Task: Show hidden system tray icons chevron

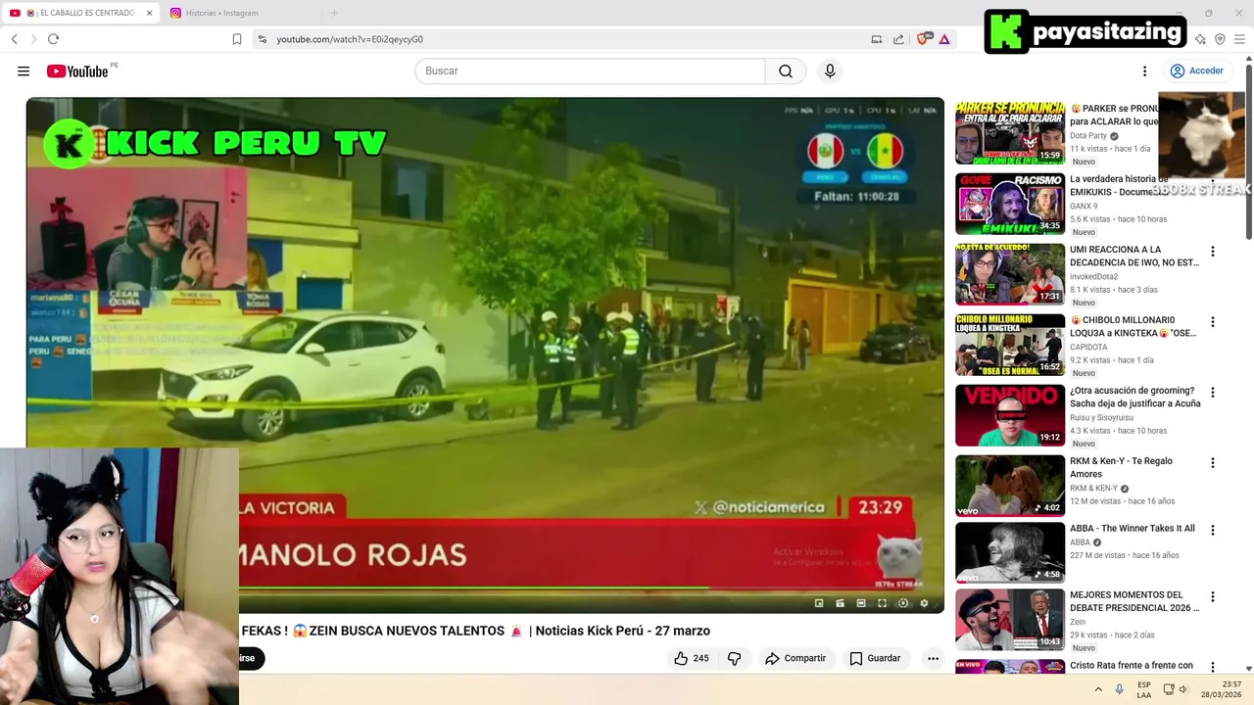Action: pyautogui.click(x=1098, y=689)
